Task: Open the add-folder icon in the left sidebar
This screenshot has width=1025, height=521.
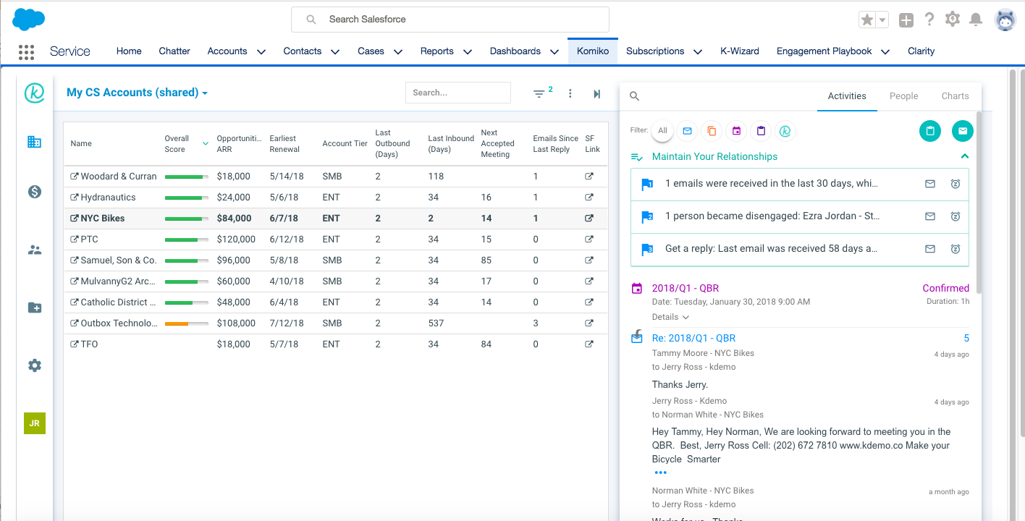Action: (34, 308)
